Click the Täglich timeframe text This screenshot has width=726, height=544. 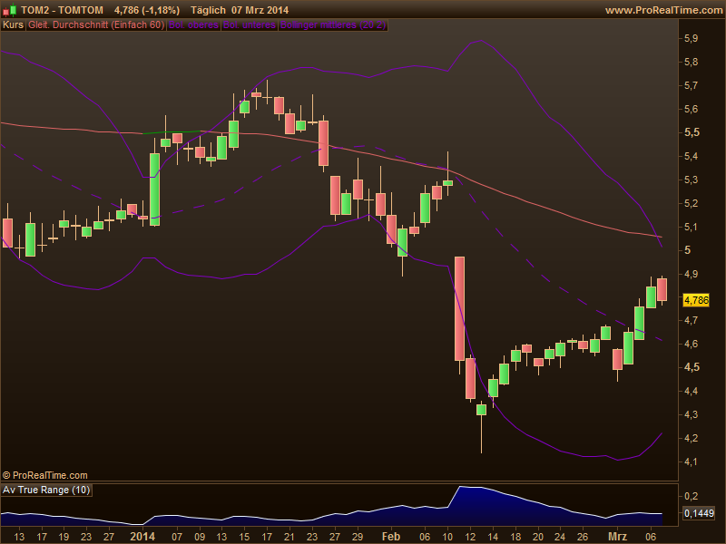coord(208,10)
